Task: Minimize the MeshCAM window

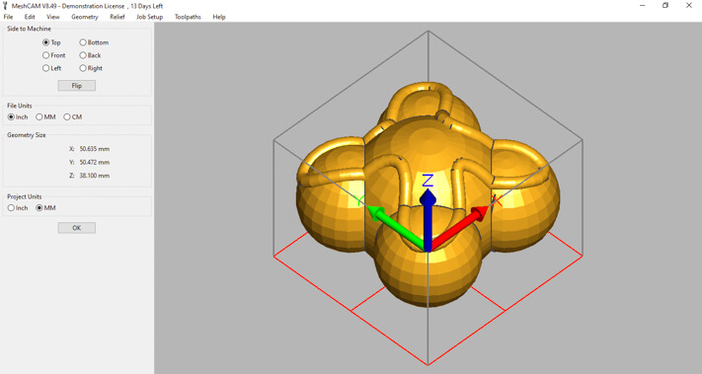Action: (643, 5)
